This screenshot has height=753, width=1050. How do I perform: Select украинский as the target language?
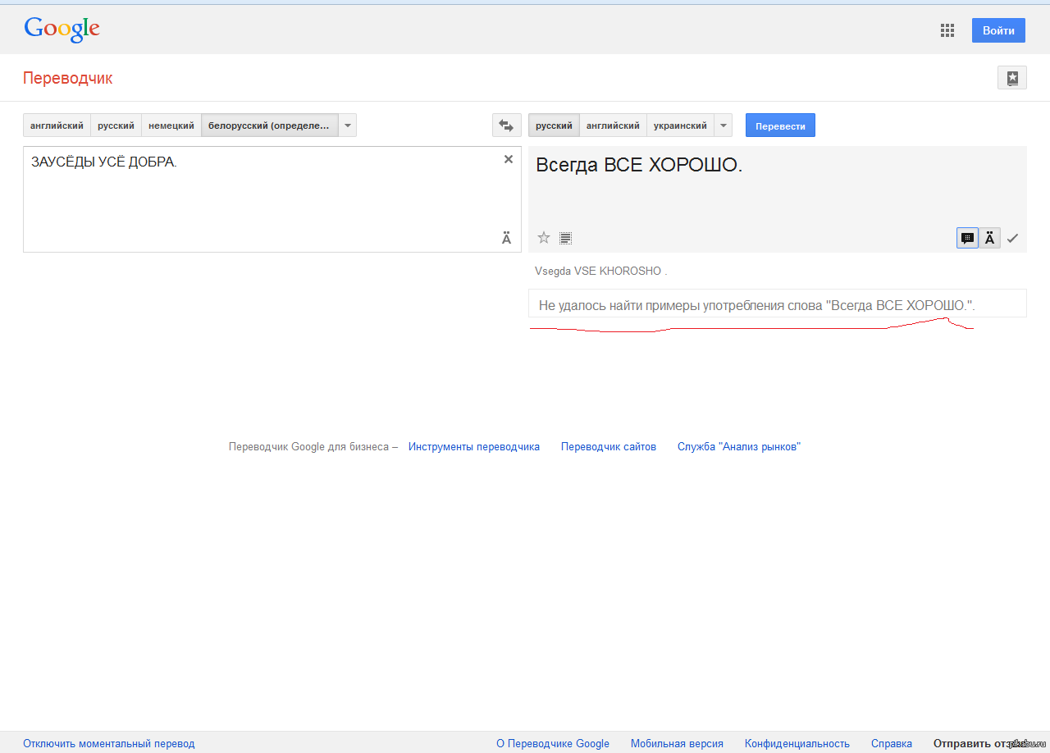[680, 125]
